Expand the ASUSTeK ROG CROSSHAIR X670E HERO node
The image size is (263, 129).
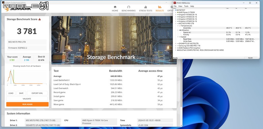(x=176, y=50)
